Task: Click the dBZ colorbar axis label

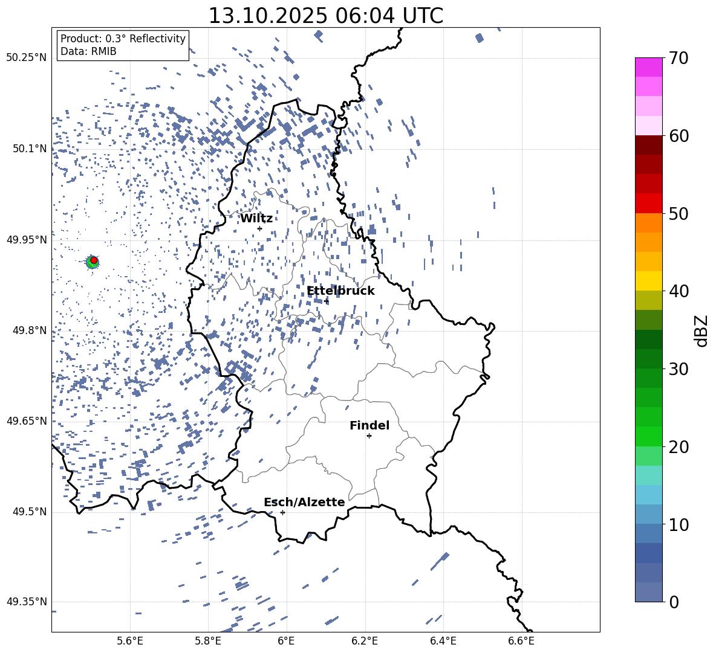Action: click(702, 330)
